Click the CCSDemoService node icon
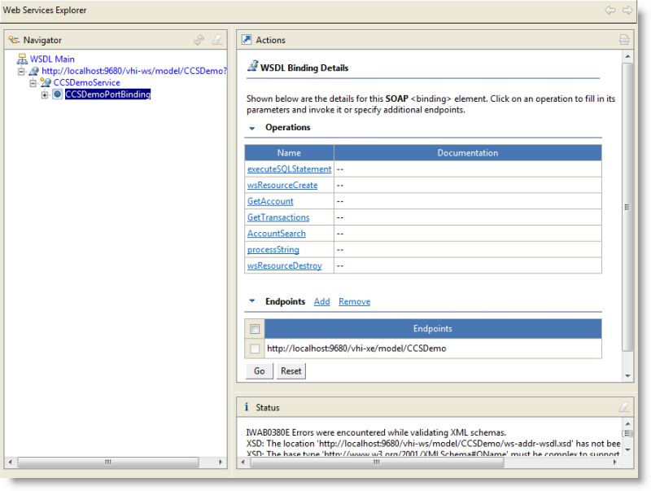This screenshot has height=491, width=651. pos(46,83)
